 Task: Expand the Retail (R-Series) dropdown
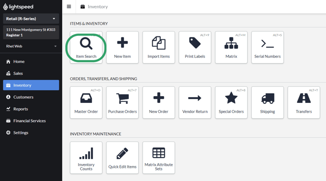coord(31,18)
